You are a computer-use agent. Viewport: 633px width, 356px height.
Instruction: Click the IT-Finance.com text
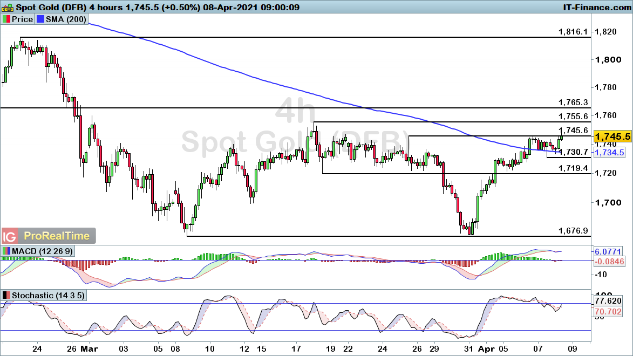[x=597, y=7]
